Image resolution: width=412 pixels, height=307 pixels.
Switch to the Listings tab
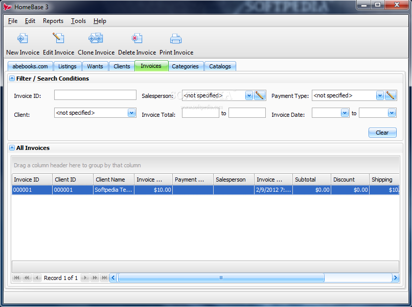pyautogui.click(x=67, y=66)
